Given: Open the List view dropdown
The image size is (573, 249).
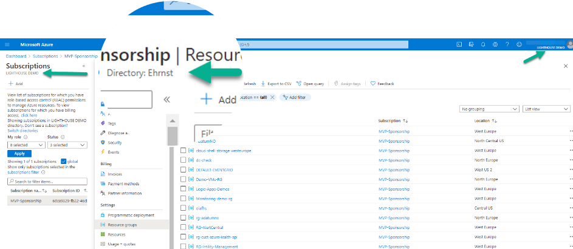Looking at the screenshot, I should 546,109.
